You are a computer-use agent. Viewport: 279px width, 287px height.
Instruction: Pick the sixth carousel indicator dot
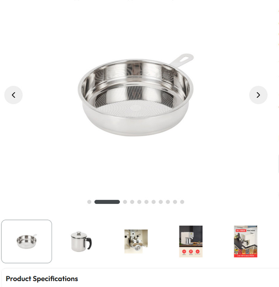146,202
